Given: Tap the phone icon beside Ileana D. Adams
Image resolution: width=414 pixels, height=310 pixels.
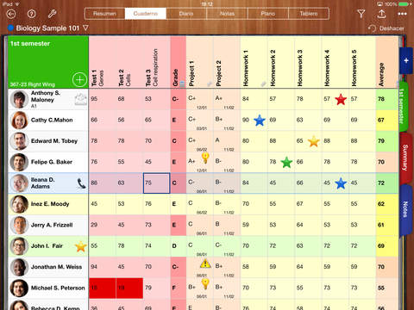Looking at the screenshot, I should coord(81,183).
